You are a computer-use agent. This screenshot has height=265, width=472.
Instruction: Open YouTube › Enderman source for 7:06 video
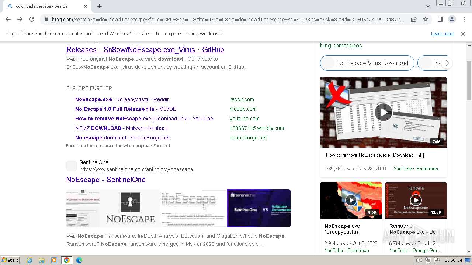coord(416,169)
